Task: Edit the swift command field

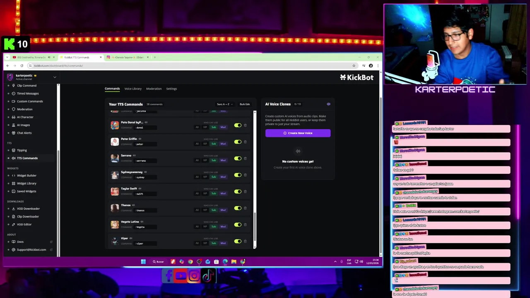Action: click(x=146, y=194)
